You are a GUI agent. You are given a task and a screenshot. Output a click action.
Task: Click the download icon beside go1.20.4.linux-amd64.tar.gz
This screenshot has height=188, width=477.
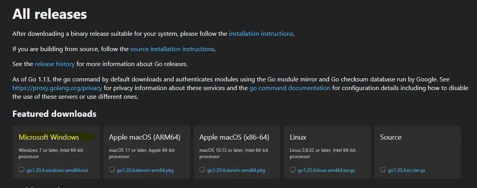(293, 170)
